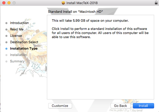Click the Go Back button
The height and width of the screenshot is (112, 159).
point(121,106)
